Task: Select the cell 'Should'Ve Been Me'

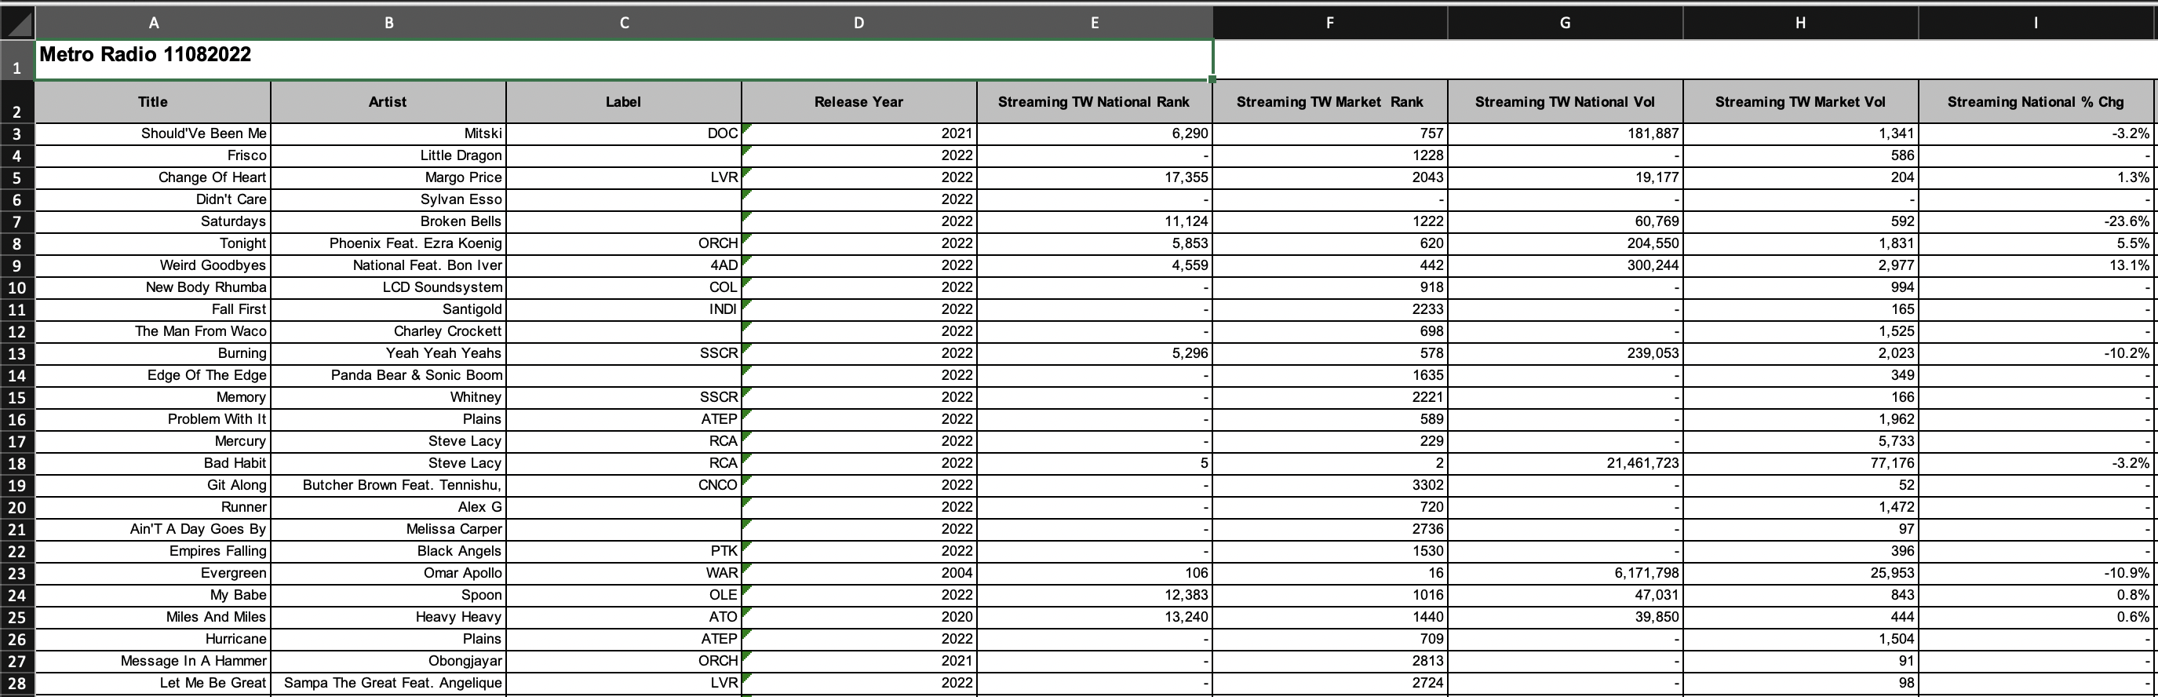Action: pyautogui.click(x=153, y=133)
